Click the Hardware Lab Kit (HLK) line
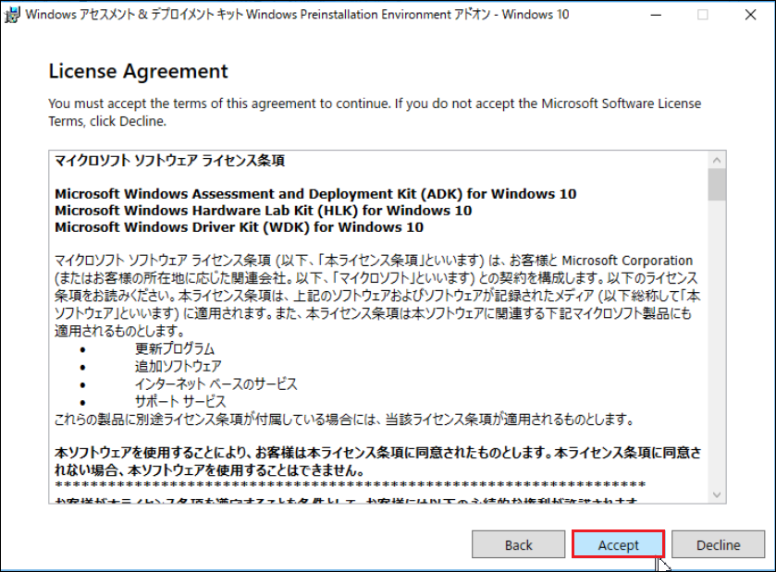776x572 pixels. pyautogui.click(x=264, y=211)
